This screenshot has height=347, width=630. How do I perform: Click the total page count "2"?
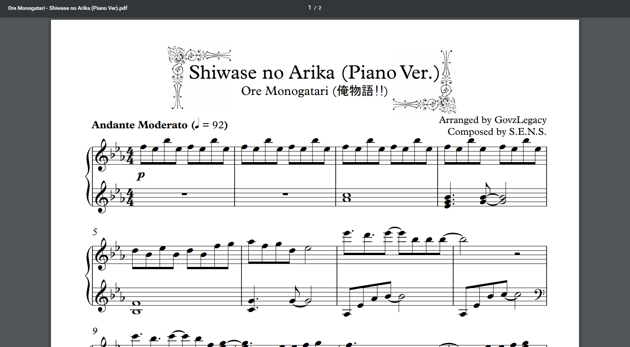pos(320,8)
